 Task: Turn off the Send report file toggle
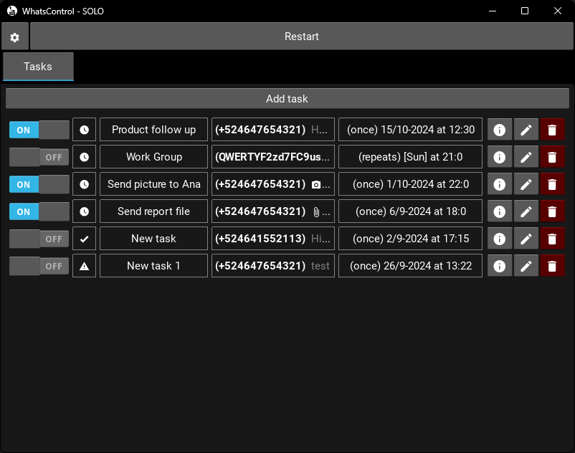pyautogui.click(x=39, y=211)
